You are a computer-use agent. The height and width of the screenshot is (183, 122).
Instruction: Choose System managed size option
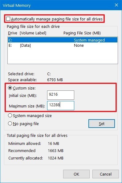pyautogui.click(x=10, y=115)
